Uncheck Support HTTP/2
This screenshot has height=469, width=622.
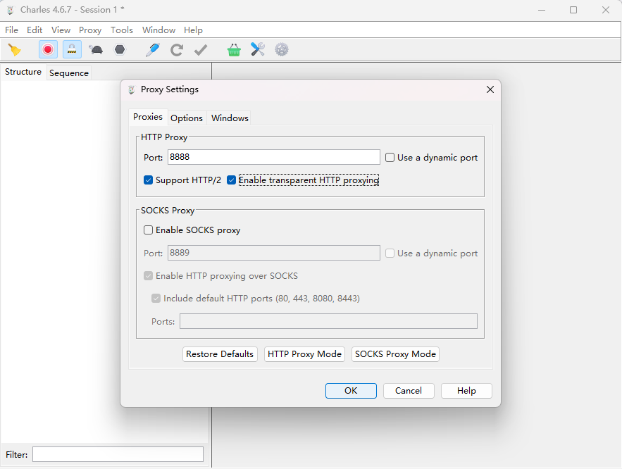(x=148, y=180)
